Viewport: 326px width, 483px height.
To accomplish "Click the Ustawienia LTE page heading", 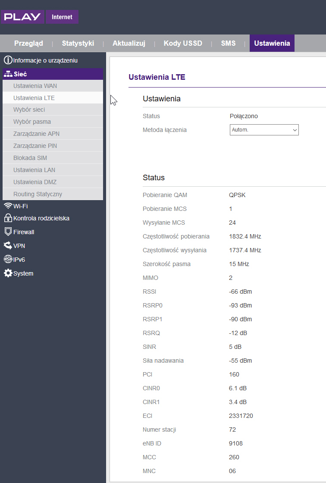I will coord(157,77).
